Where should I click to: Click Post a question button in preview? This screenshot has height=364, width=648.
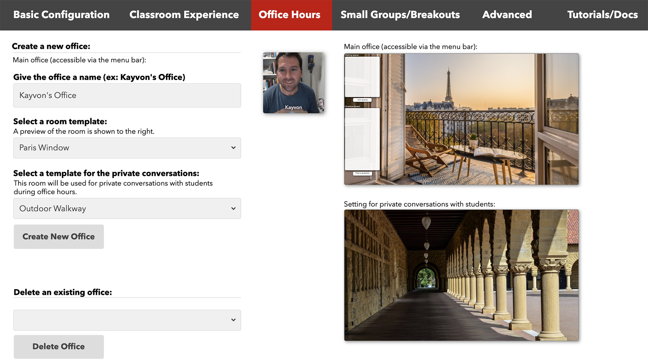click(x=362, y=173)
